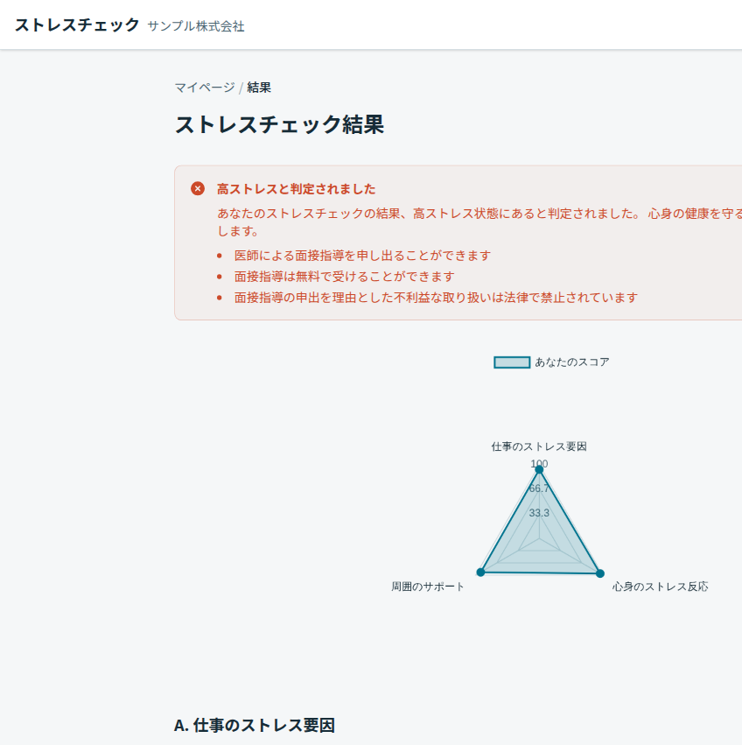The image size is (742, 745).
Task: Click the ストレスチェック app title in the header
Action: click(x=77, y=25)
